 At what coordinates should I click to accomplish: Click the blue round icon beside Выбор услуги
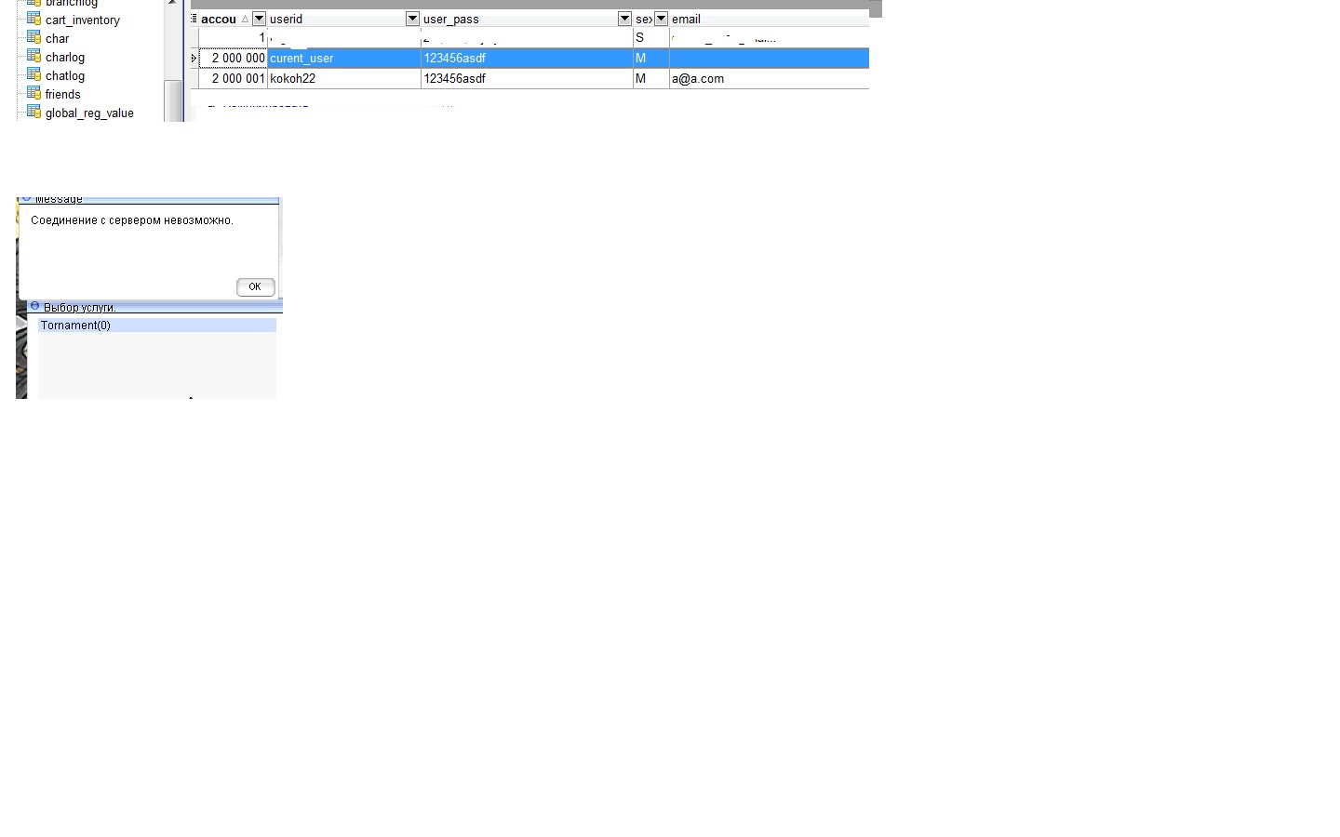[34, 306]
